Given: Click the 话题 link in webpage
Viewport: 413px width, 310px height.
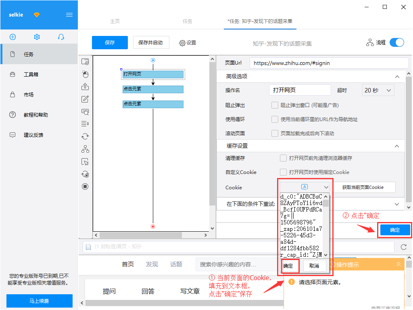Looking at the screenshot, I should click(176, 264).
